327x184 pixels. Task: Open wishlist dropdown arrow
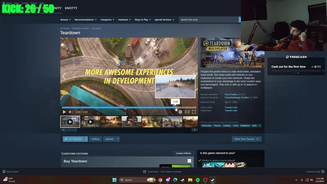86,139
